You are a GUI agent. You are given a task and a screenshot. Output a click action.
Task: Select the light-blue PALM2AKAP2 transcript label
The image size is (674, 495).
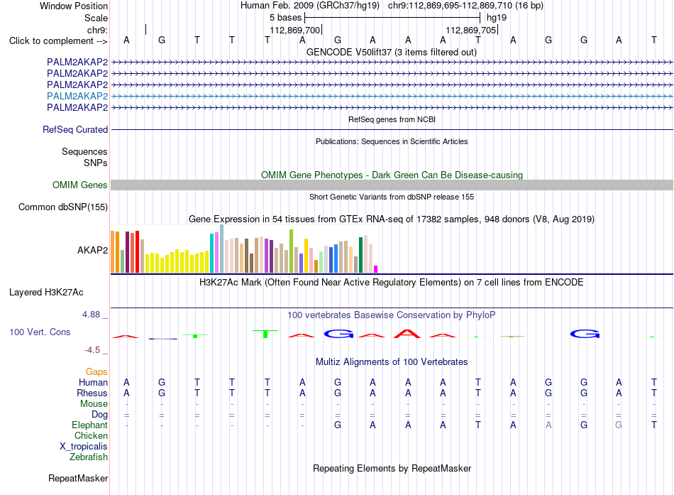point(77,96)
